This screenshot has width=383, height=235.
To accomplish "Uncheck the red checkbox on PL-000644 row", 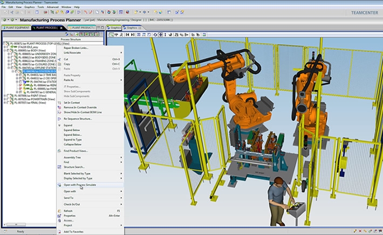I will [x=20, y=85].
